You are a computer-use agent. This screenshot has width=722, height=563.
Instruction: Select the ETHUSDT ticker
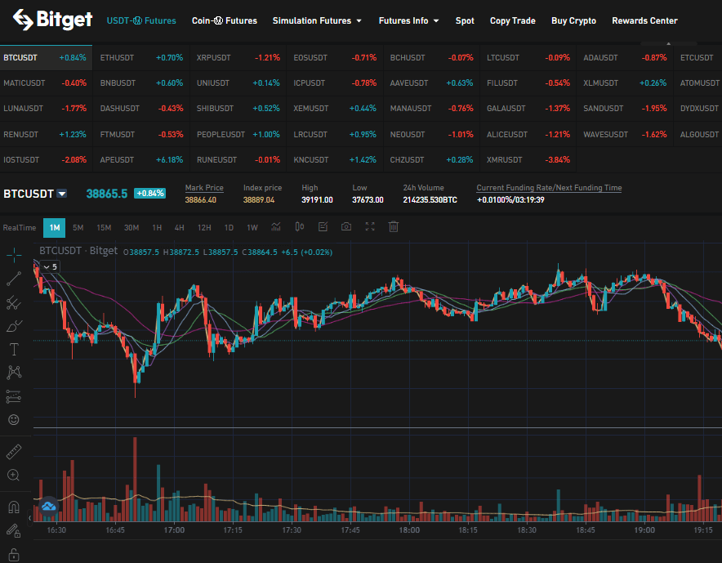pos(141,57)
